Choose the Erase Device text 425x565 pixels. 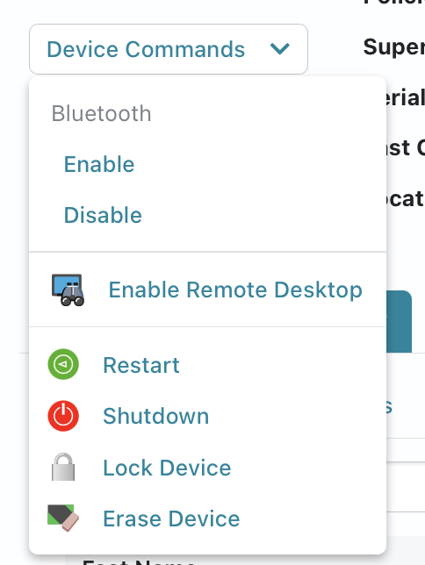tap(171, 519)
